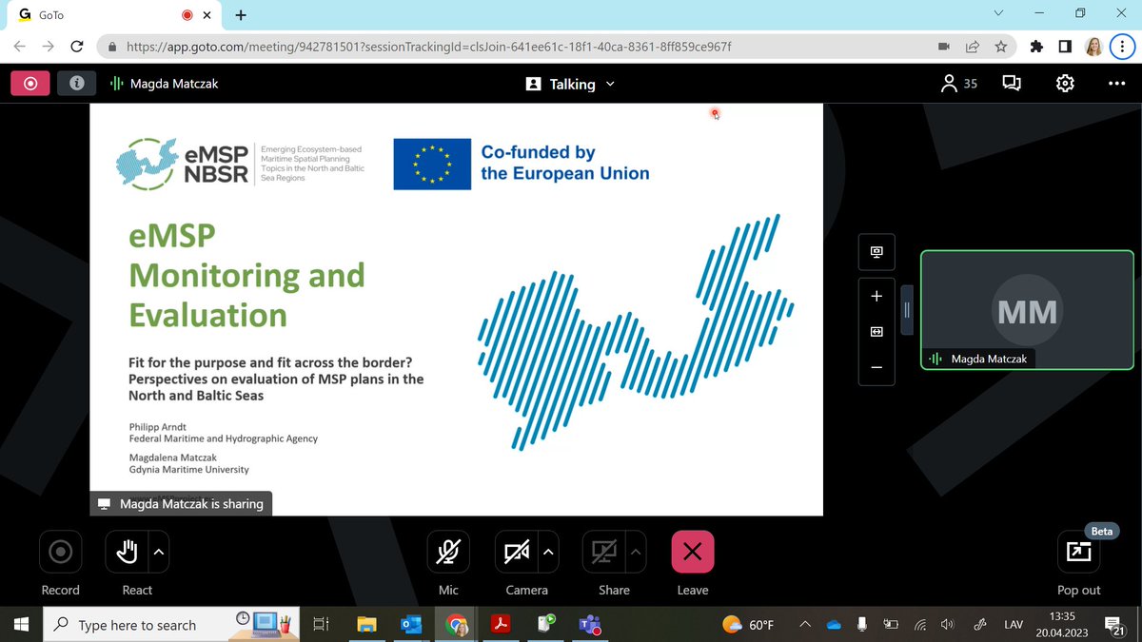This screenshot has height=642, width=1142.
Task: Open OneDrive cloud tray icon
Action: tap(834, 625)
